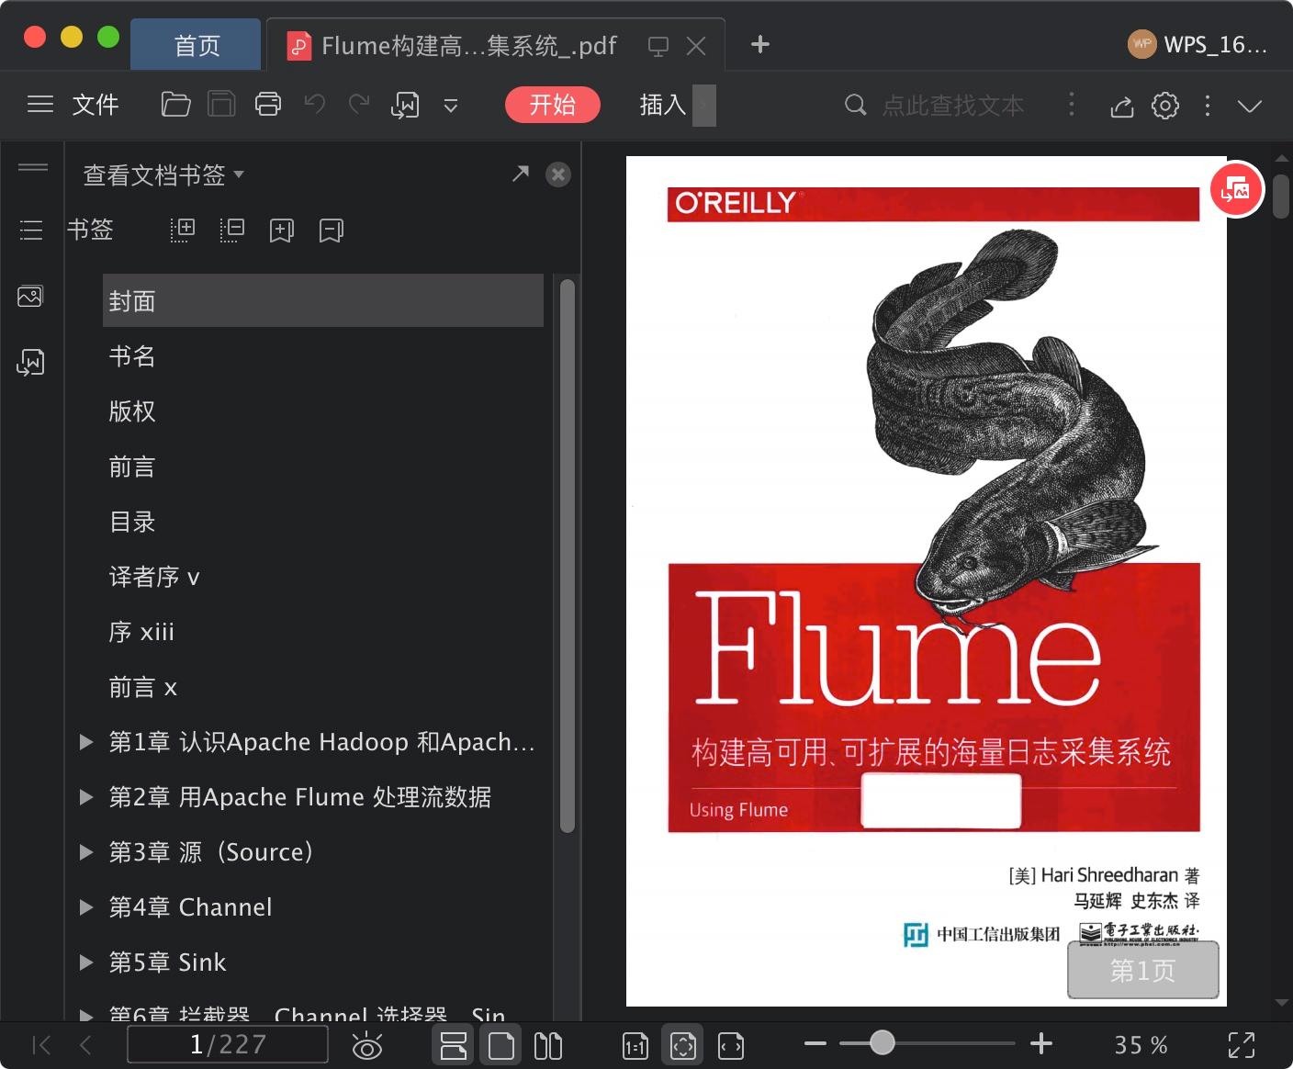Click the add bookmark icon
This screenshot has height=1069, width=1293.
[x=282, y=231]
